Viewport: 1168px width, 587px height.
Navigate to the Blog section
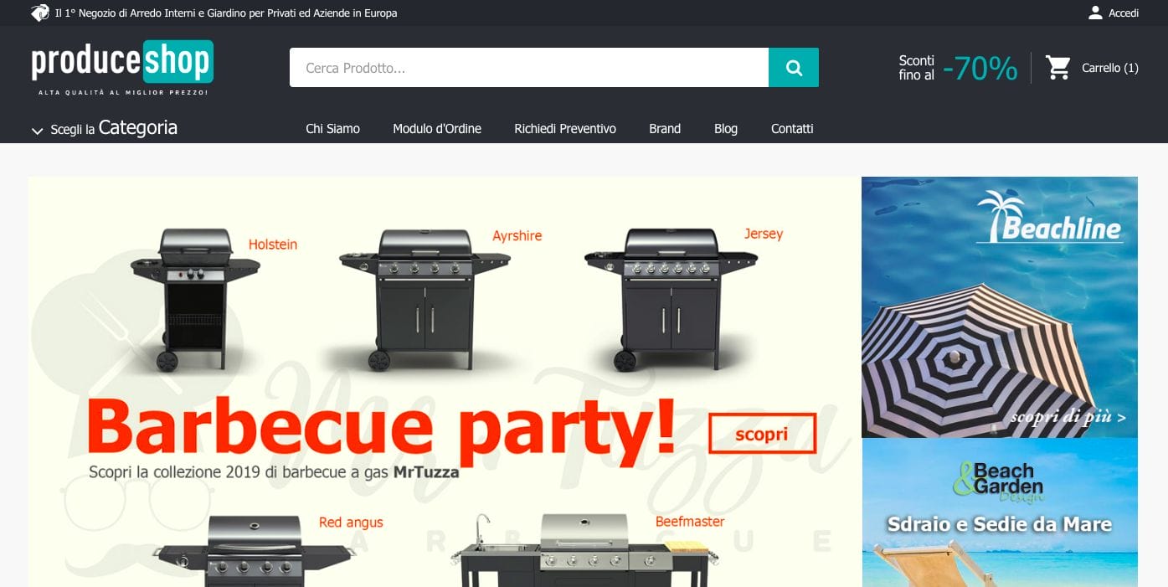[x=725, y=128]
